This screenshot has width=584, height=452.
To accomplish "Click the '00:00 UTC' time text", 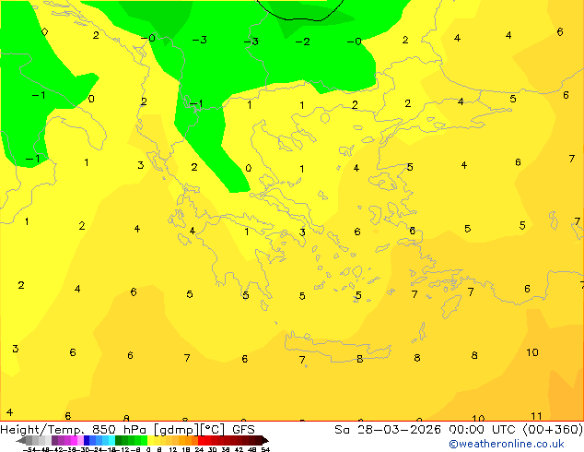I will (x=484, y=430).
